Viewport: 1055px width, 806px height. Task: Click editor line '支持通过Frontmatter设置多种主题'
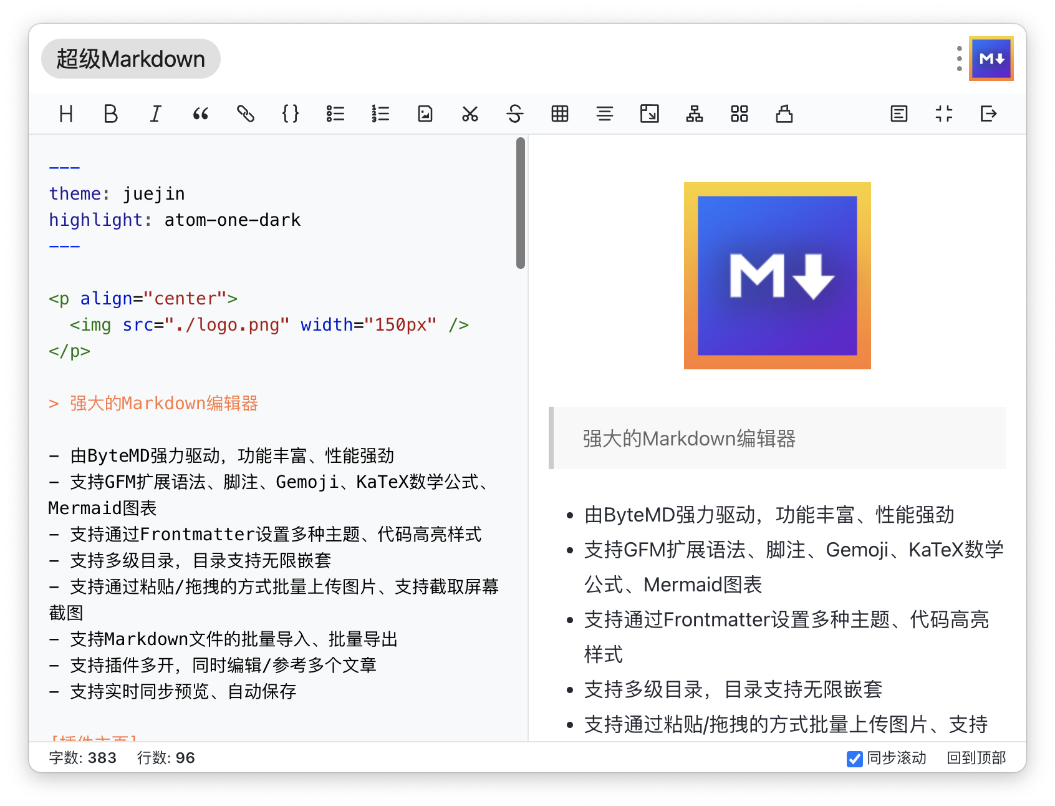(265, 535)
